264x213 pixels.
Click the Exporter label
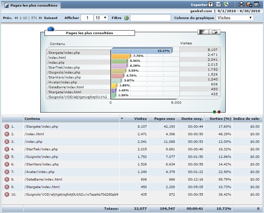[x=199, y=5]
